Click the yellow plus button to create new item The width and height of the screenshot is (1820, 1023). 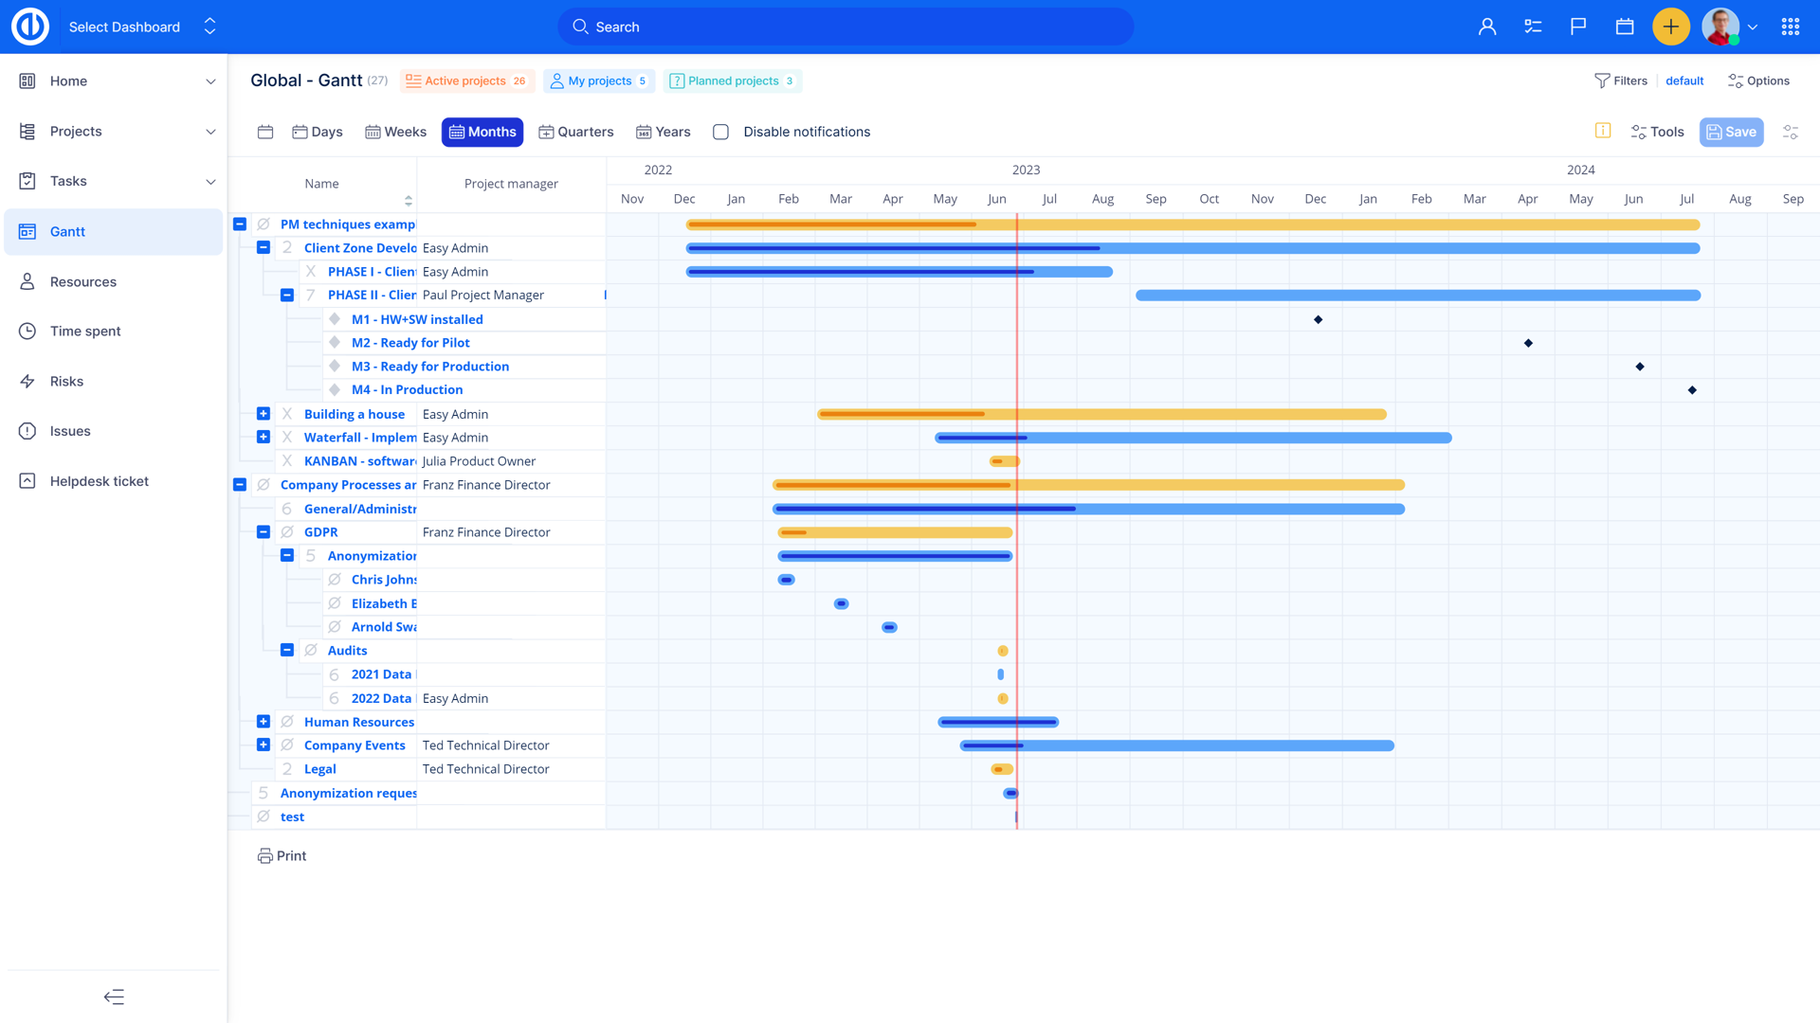point(1670,26)
